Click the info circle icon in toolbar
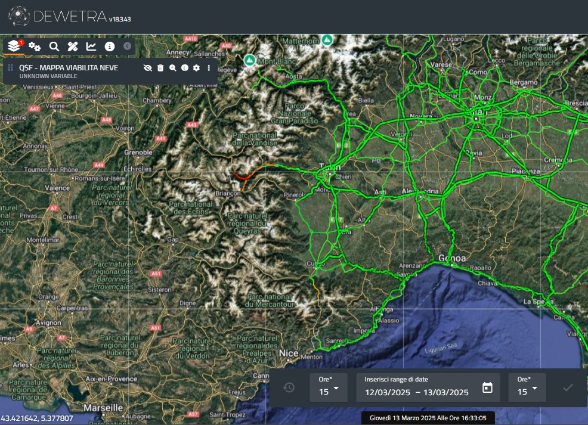This screenshot has height=425, width=588. coord(109,46)
